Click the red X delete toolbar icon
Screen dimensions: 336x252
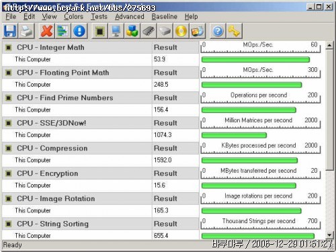[x=46, y=31]
